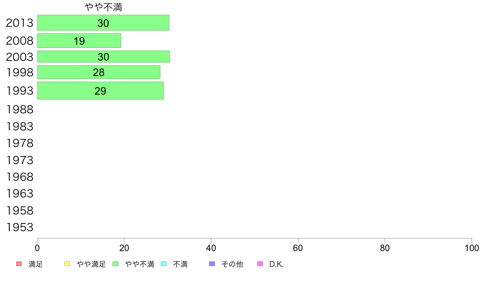This screenshot has height=299, width=483.
Task: Click the 1973 year label
Action: [20, 160]
